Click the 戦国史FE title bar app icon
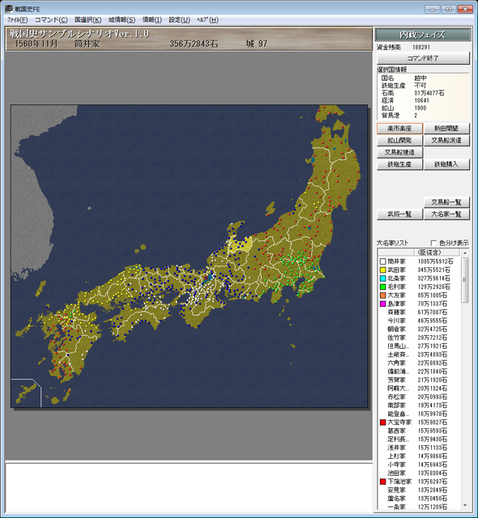Image resolution: width=478 pixels, height=518 pixels. point(9,9)
